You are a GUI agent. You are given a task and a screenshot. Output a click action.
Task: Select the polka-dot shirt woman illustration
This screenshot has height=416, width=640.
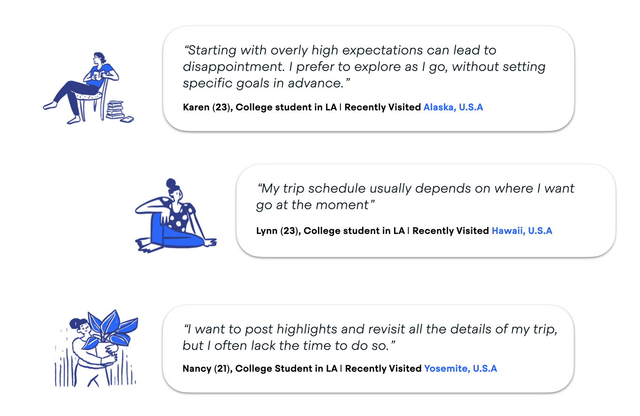click(175, 217)
